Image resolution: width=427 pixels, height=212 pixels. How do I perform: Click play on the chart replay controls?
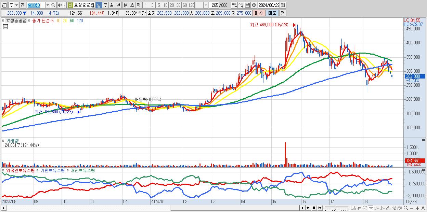[x=303, y=208]
